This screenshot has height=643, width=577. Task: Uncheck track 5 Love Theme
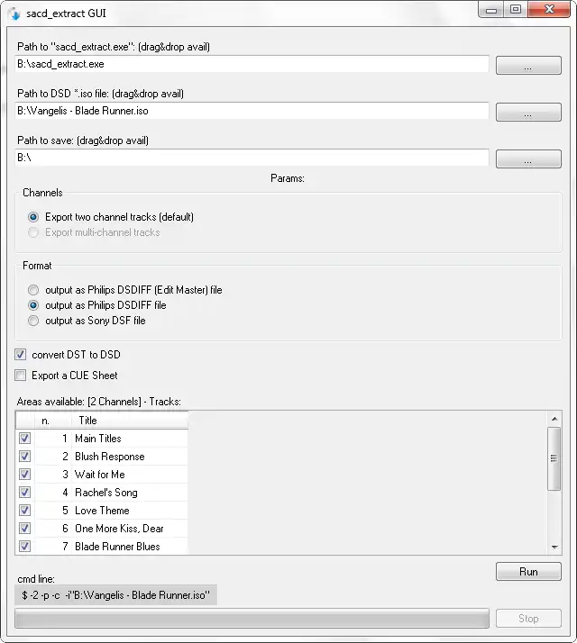(x=24, y=511)
